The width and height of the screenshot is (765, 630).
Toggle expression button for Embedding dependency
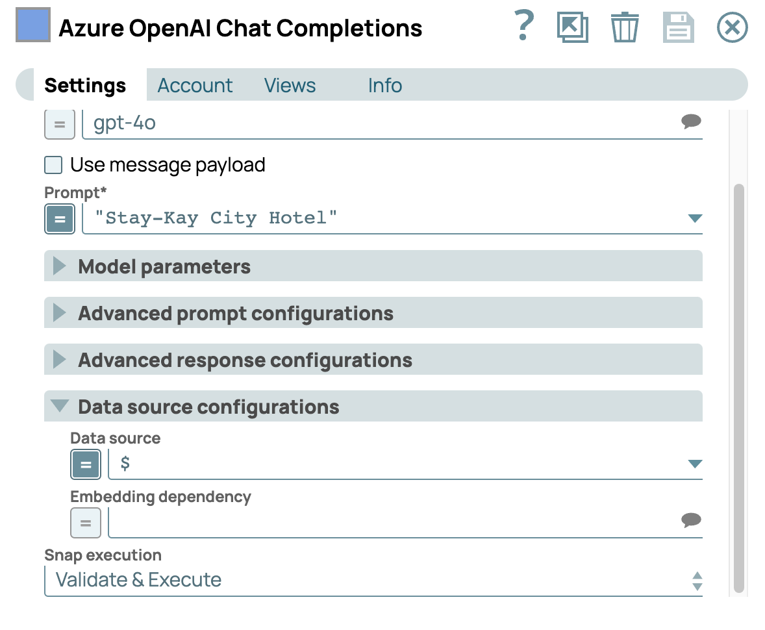click(86, 523)
